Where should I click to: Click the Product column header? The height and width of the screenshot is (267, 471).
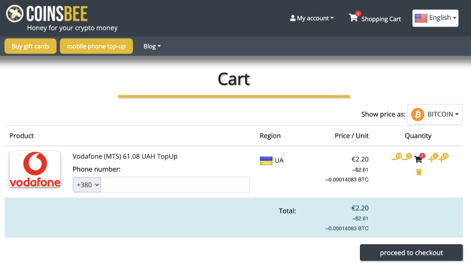[x=22, y=136]
